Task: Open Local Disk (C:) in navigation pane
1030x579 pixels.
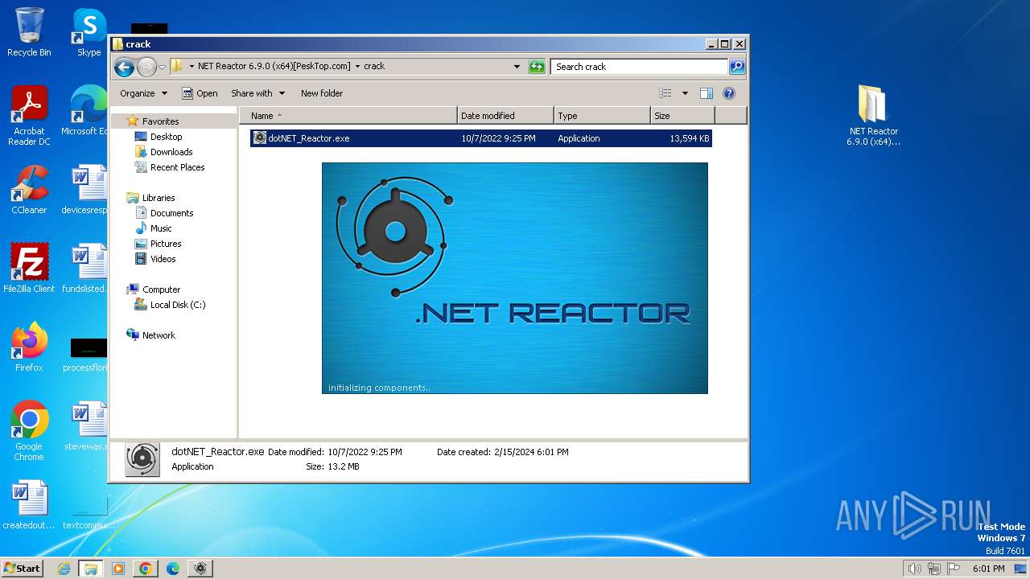Action: pos(177,305)
